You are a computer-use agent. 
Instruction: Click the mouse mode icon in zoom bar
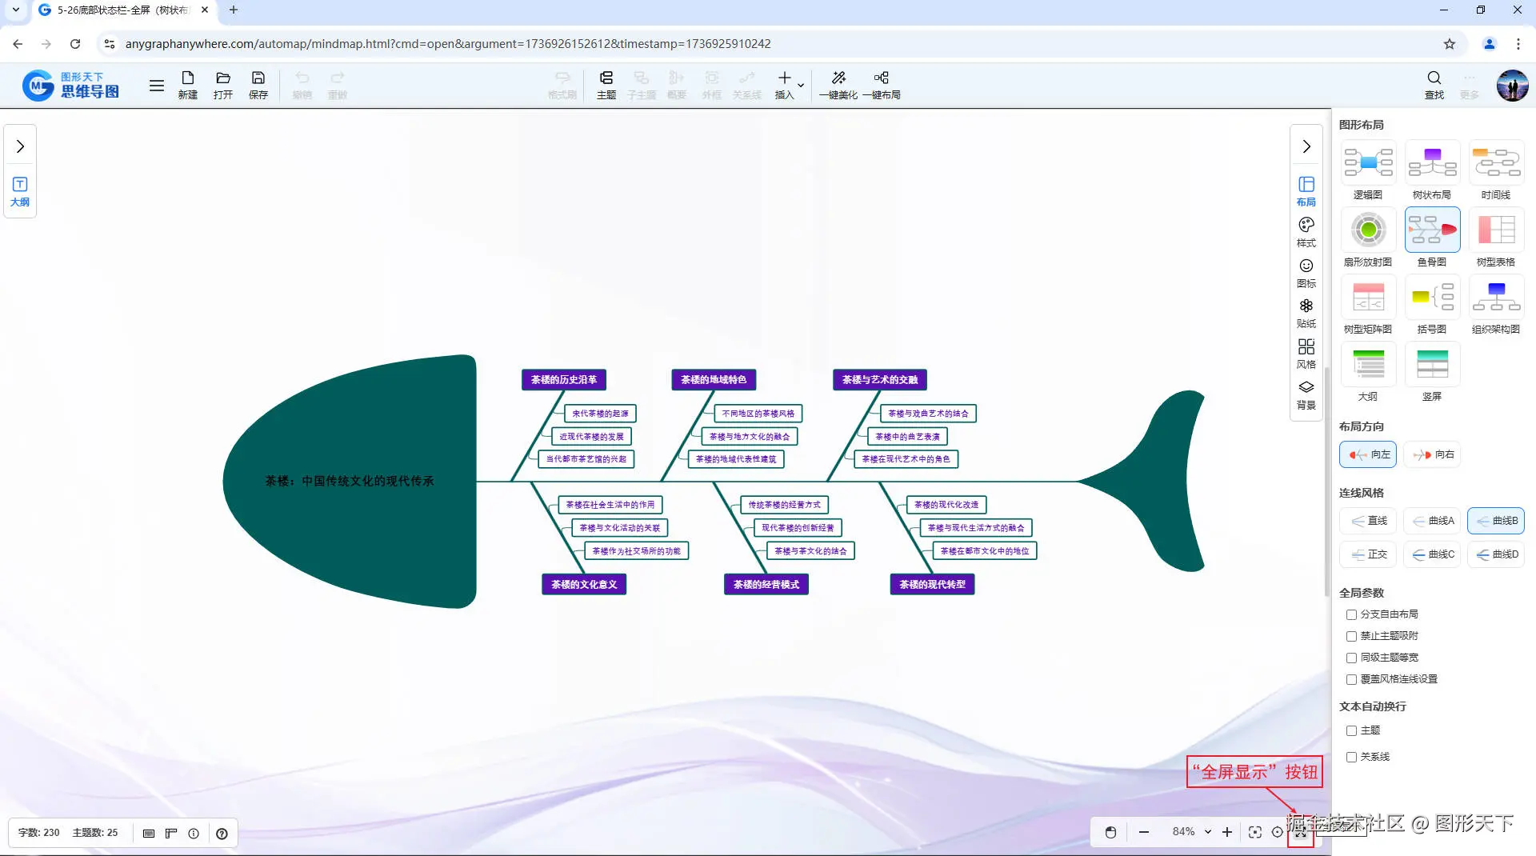(1110, 832)
